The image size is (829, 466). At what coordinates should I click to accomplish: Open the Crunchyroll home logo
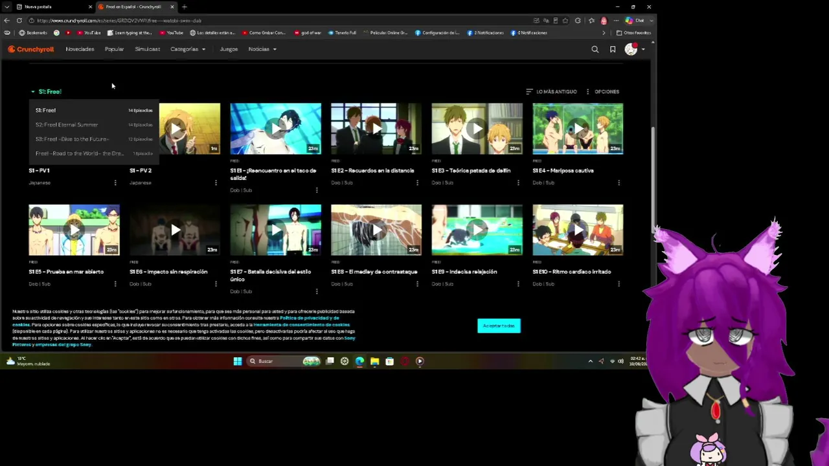click(31, 49)
